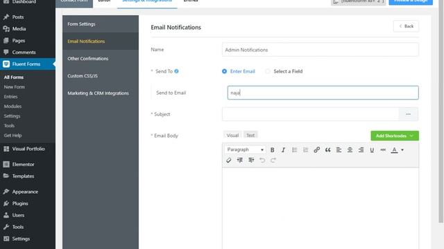Screen dimensions: 444x249
Task: Open Other Confirmations section
Action: (x=101, y=58)
